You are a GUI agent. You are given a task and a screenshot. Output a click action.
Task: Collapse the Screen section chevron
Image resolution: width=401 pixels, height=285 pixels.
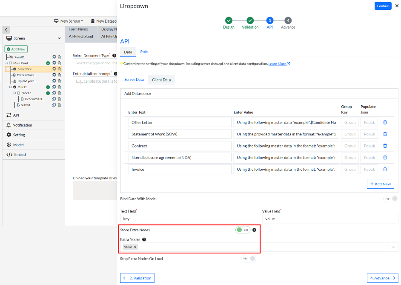(59, 38)
